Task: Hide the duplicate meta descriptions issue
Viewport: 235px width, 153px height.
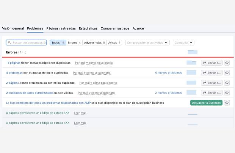Action: tap(227, 62)
